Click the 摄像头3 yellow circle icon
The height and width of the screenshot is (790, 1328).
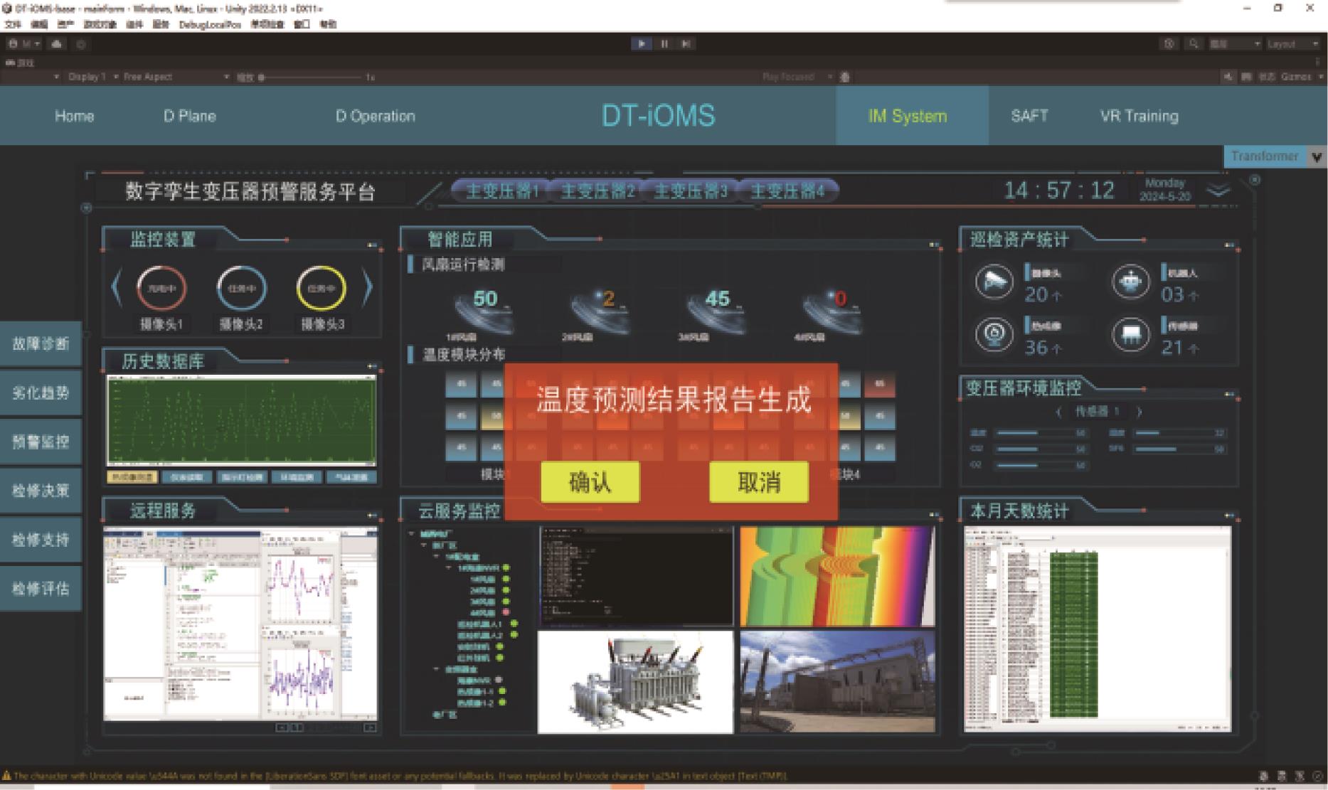click(x=322, y=288)
